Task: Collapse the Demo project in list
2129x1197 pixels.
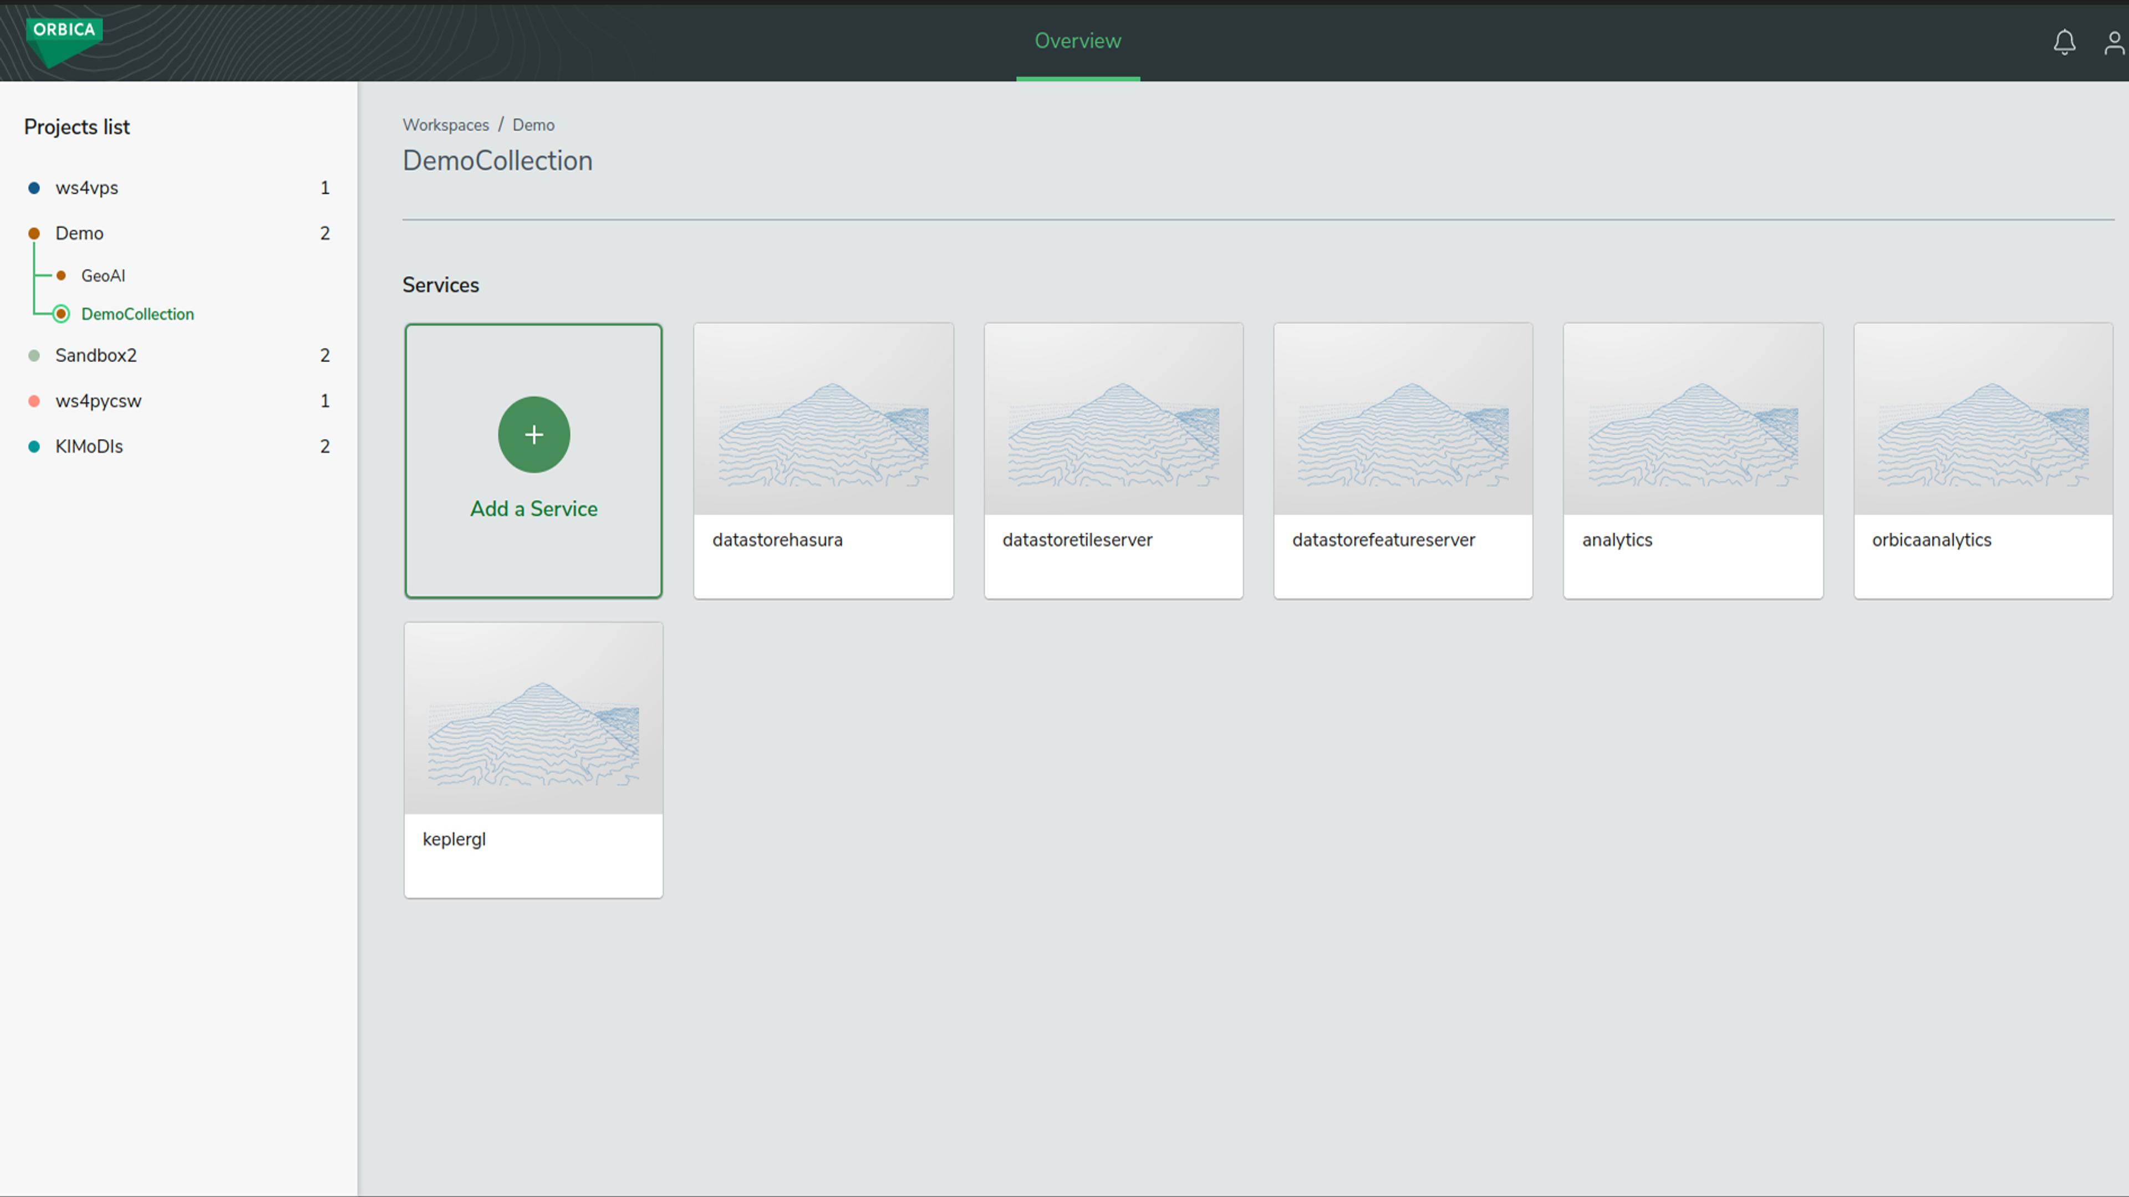Action: point(79,234)
